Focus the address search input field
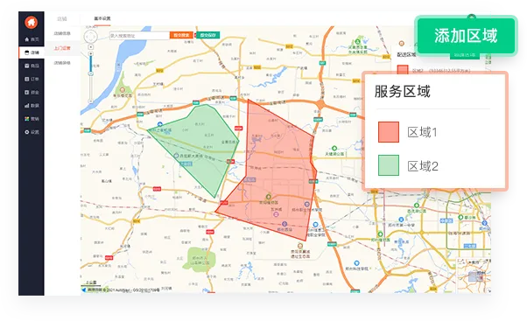This screenshot has height=321, width=527. tap(139, 35)
